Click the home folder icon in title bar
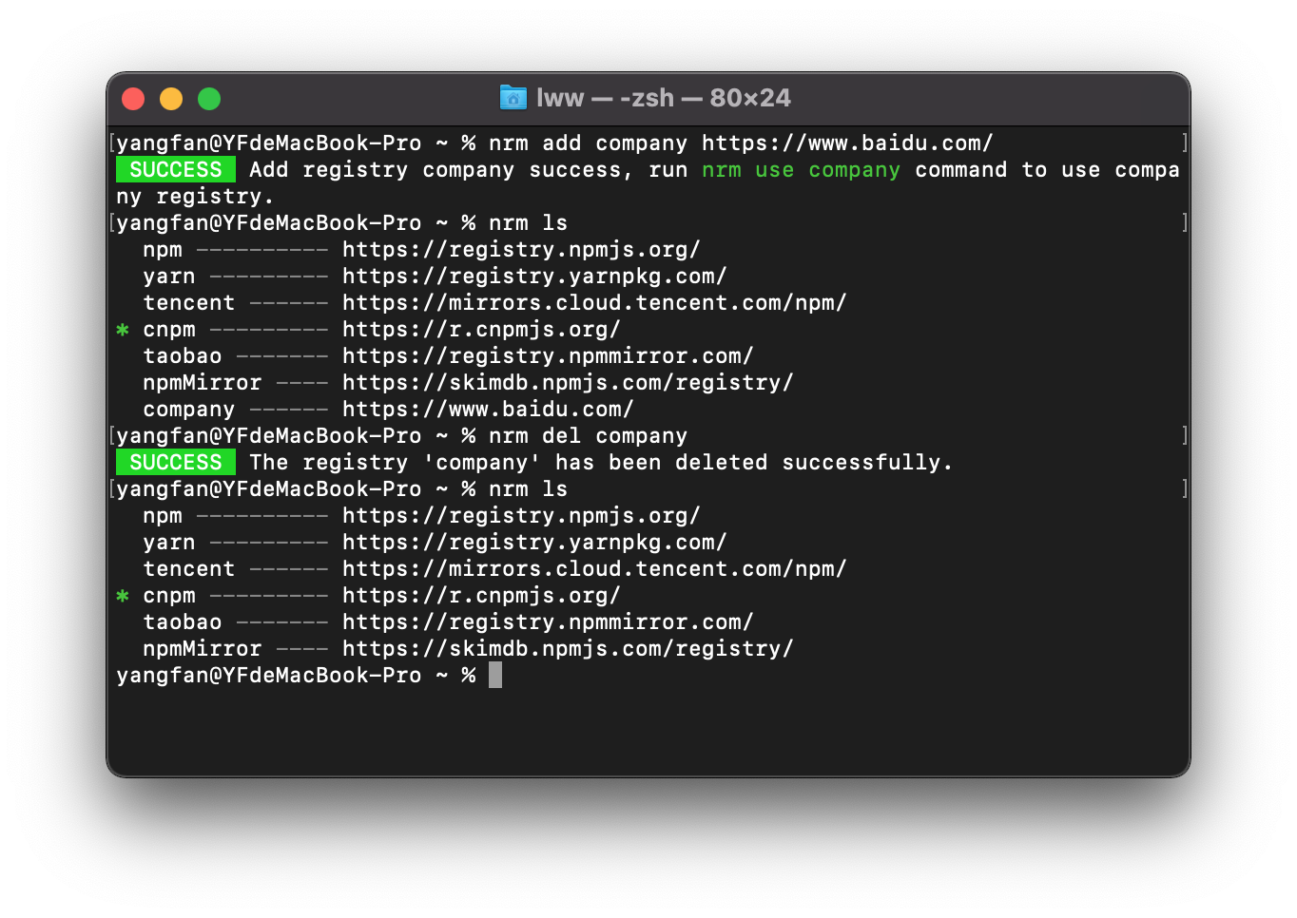This screenshot has width=1297, height=918. (513, 98)
